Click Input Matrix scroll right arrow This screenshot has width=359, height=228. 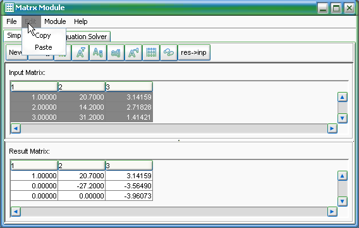coord(332,128)
